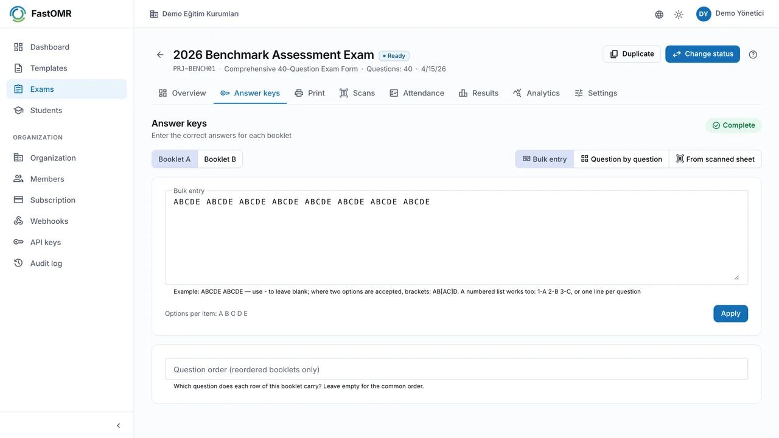Open the language globe icon

point(659,14)
